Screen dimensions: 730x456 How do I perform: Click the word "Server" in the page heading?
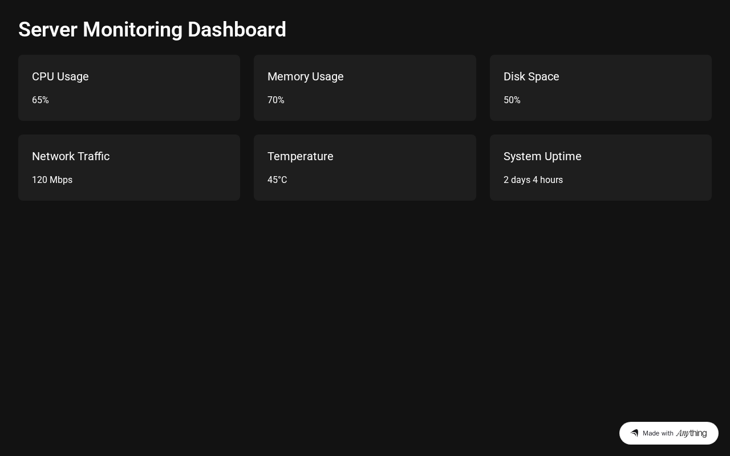click(47, 30)
